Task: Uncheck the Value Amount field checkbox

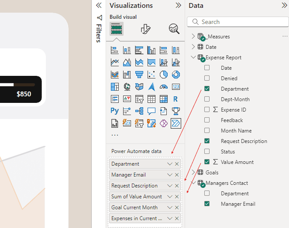Action: (x=207, y=162)
